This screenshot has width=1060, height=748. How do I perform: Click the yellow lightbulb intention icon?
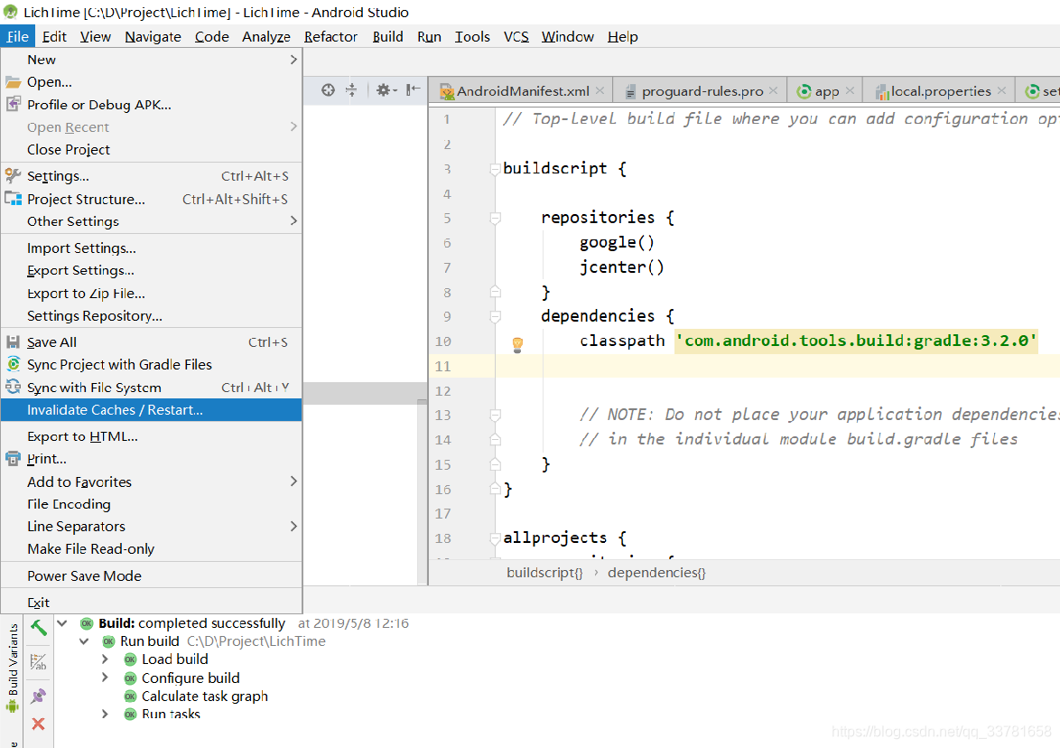click(x=518, y=345)
